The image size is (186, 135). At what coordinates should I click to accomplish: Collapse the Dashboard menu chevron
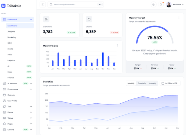click(31, 19)
